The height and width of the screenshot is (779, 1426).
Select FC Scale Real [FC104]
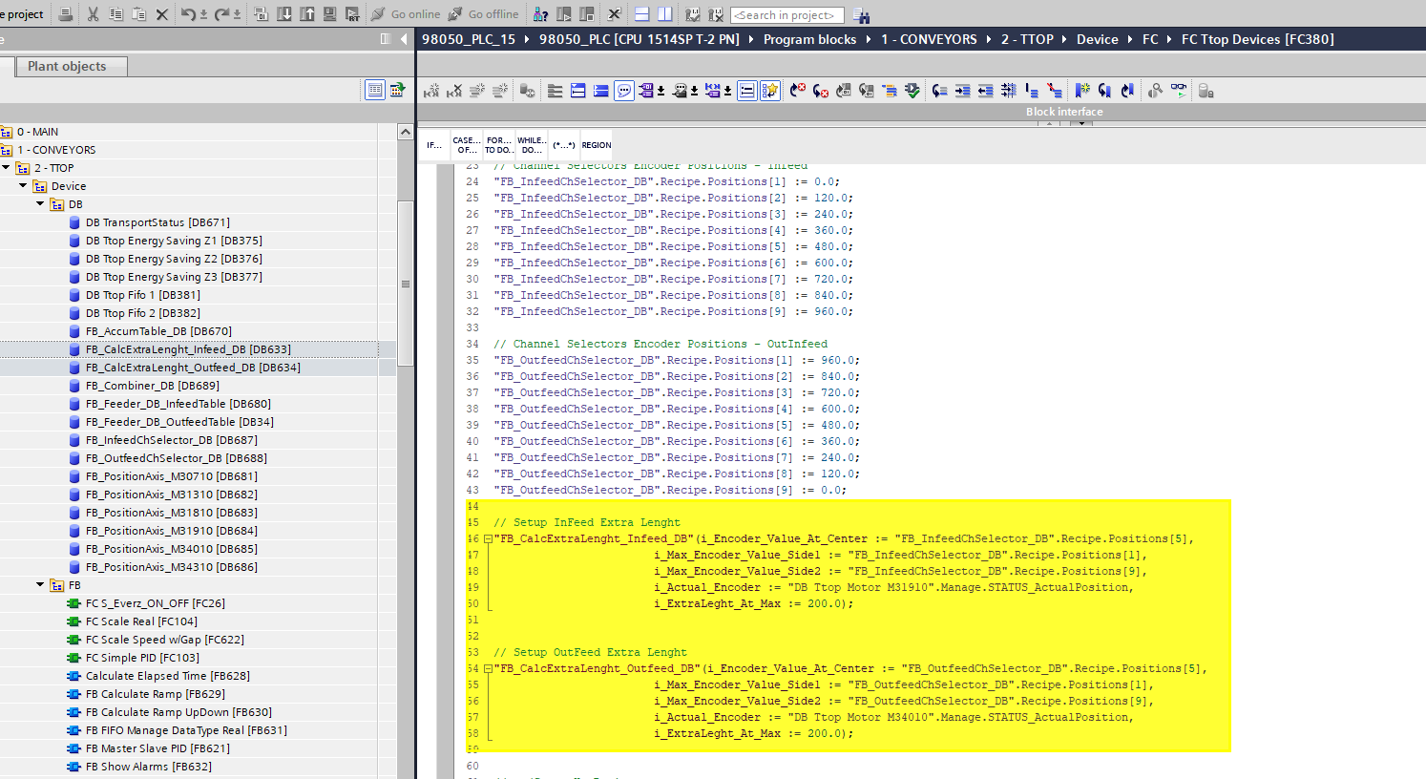point(141,621)
